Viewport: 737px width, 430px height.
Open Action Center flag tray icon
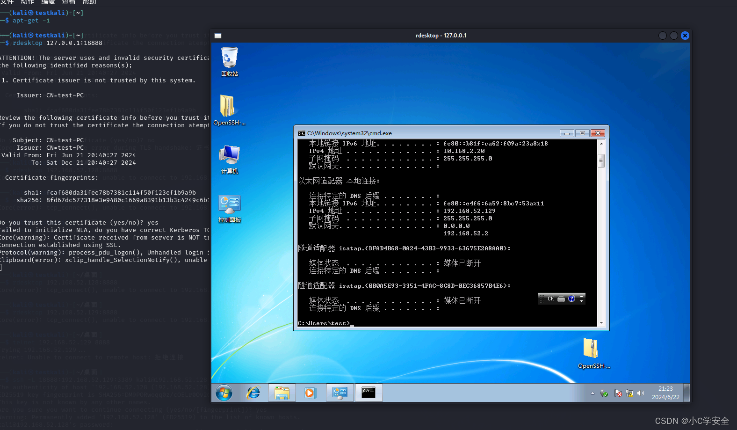(x=618, y=394)
